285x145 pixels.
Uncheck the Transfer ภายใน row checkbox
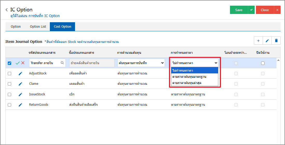10,63
